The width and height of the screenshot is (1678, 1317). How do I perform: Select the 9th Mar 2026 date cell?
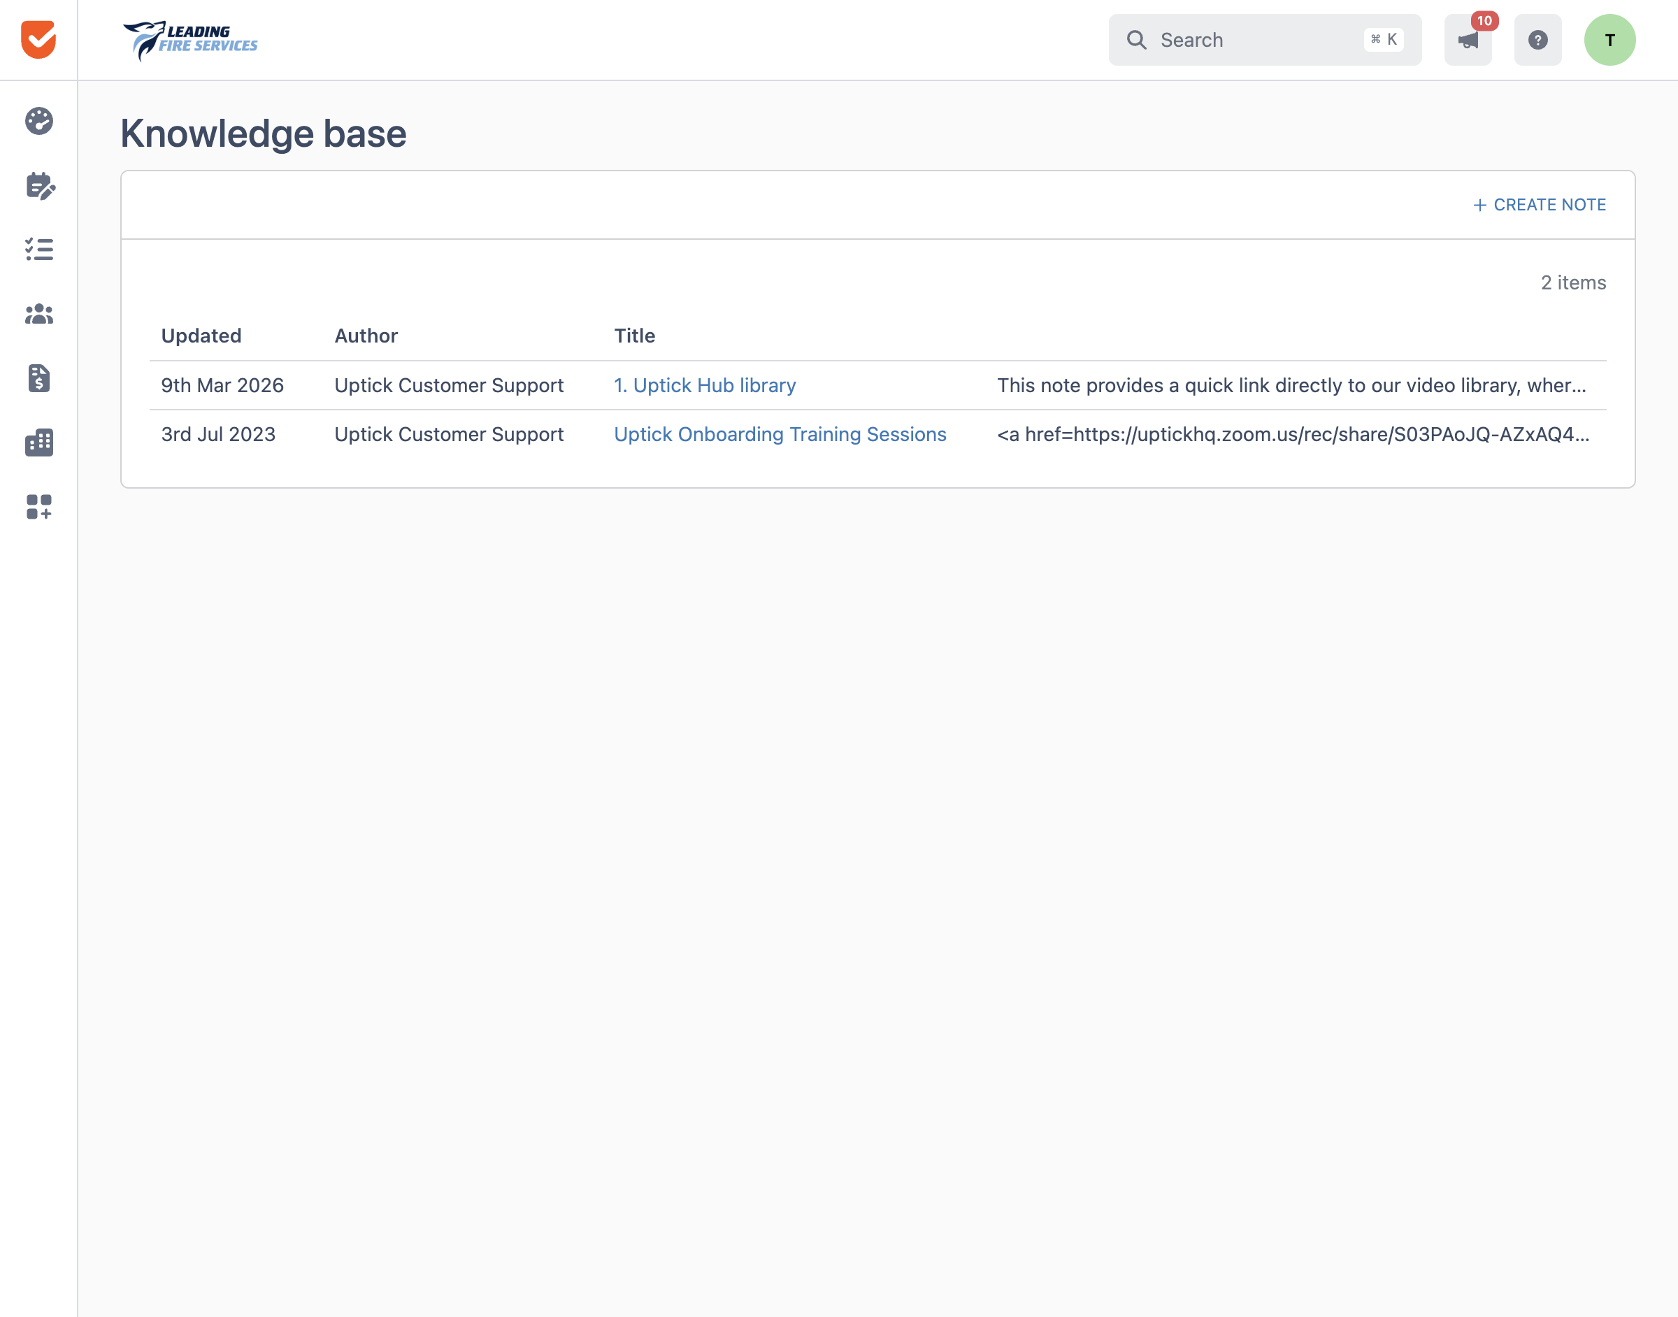[222, 384]
